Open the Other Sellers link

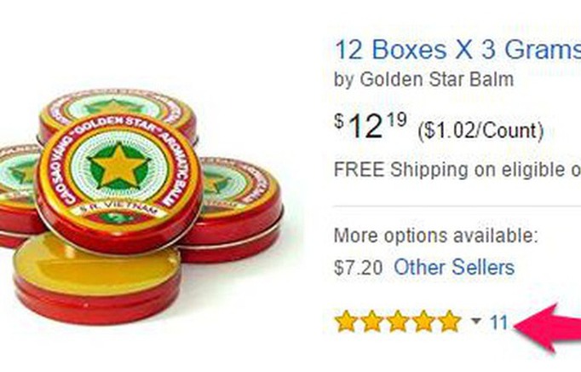click(454, 267)
